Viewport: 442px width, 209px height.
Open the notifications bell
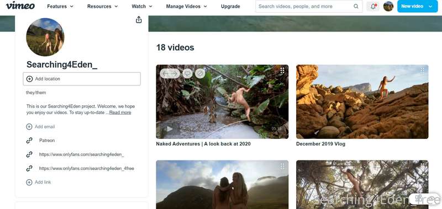pyautogui.click(x=373, y=6)
